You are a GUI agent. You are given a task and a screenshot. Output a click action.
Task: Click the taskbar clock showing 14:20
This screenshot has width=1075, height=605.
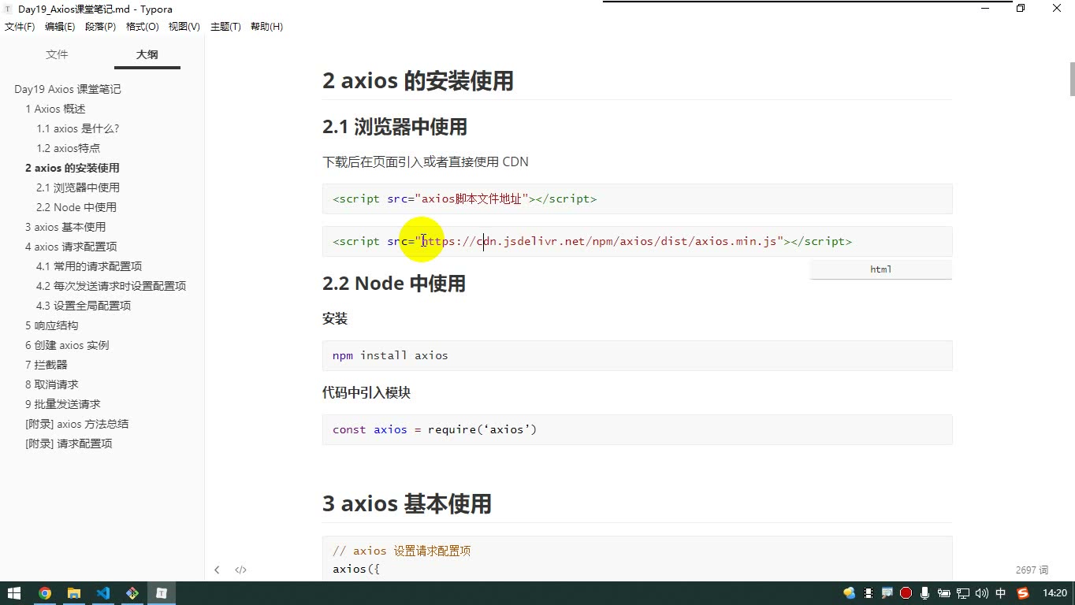point(1055,593)
